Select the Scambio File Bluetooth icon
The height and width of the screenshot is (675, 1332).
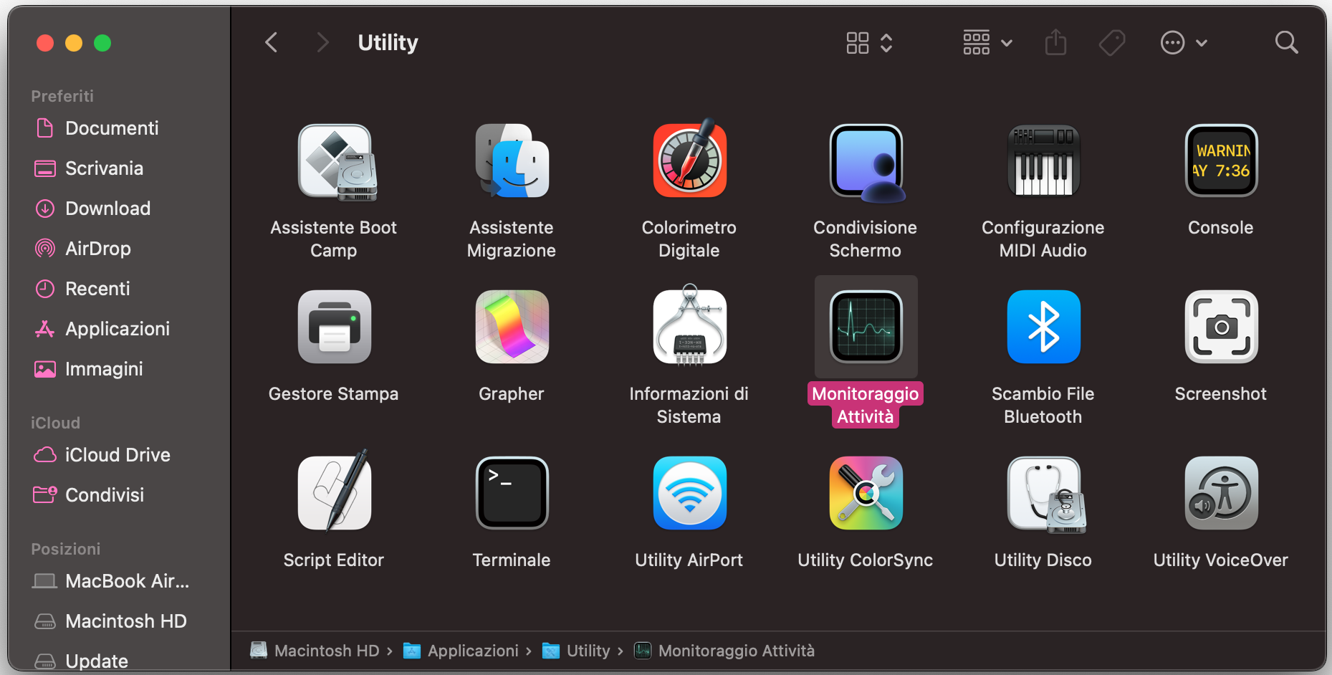coord(1043,327)
